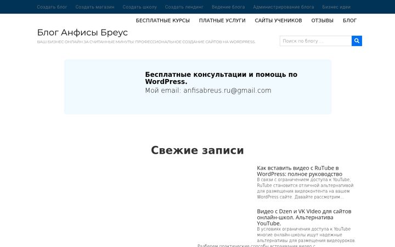
Task: Click the email anfisabreus.ru@gmail.com
Action: click(x=227, y=91)
